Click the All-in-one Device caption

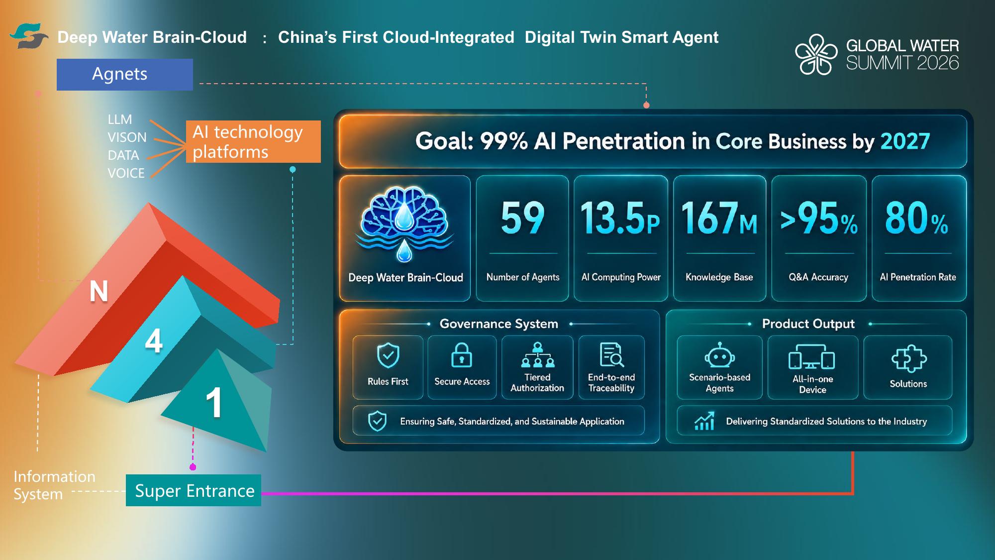coord(812,384)
